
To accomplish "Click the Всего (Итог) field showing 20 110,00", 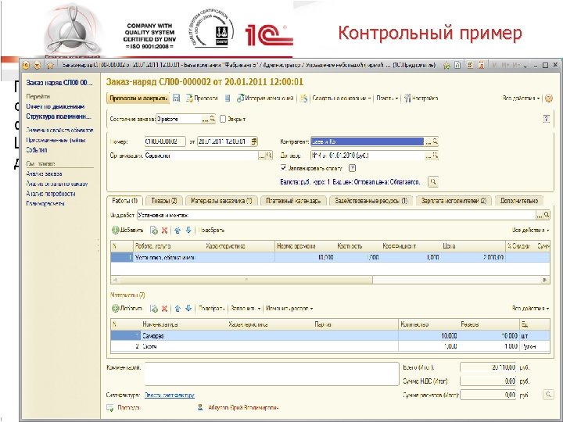I will click(488, 367).
